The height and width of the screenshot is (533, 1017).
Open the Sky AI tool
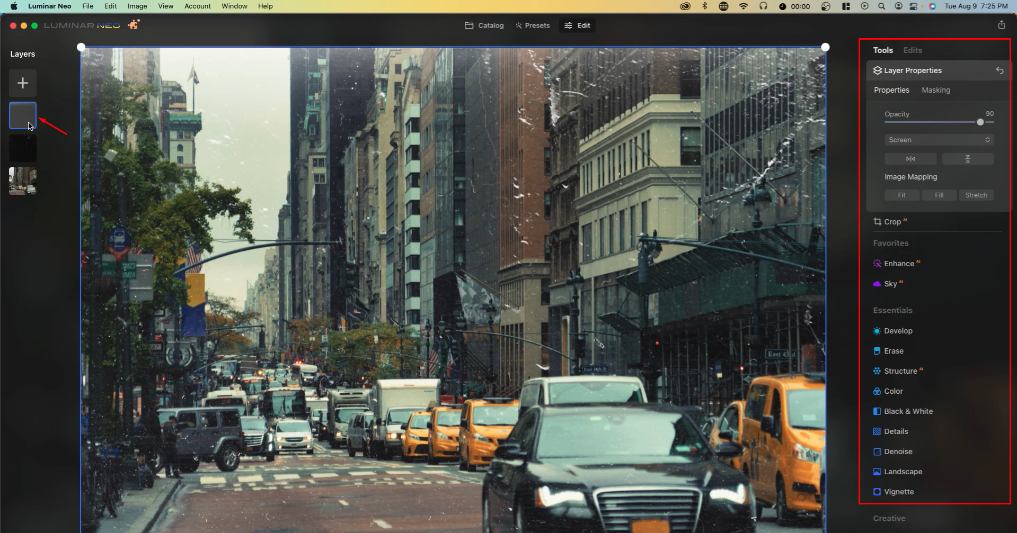pyautogui.click(x=888, y=284)
